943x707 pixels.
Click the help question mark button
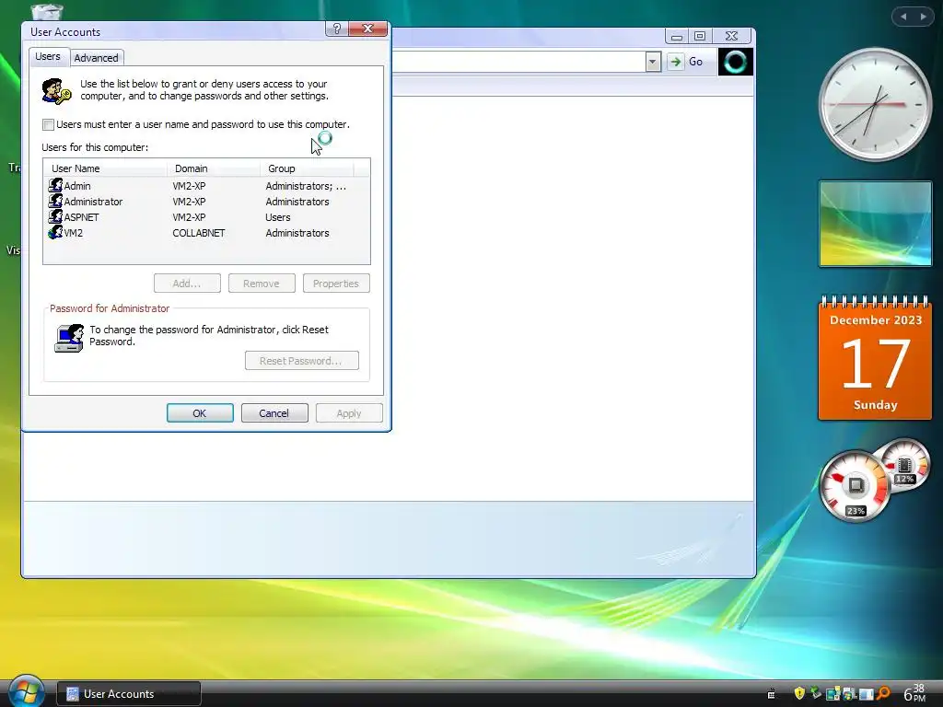337,29
